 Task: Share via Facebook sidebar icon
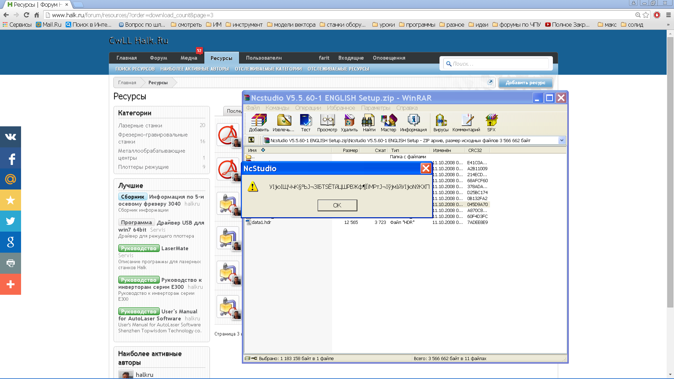[11, 158]
